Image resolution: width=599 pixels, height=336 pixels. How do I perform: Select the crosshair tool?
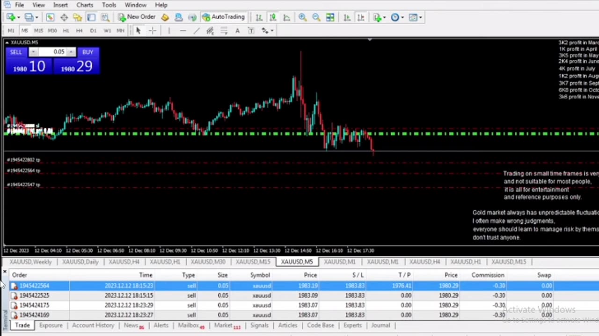(152, 31)
